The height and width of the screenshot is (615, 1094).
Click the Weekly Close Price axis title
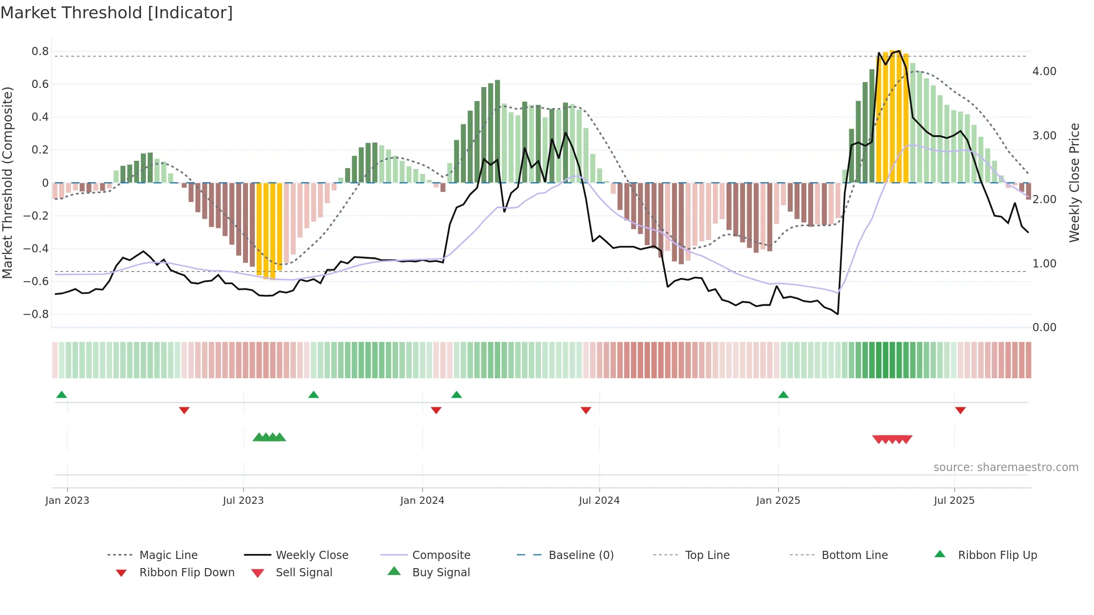pyautogui.click(x=1074, y=182)
